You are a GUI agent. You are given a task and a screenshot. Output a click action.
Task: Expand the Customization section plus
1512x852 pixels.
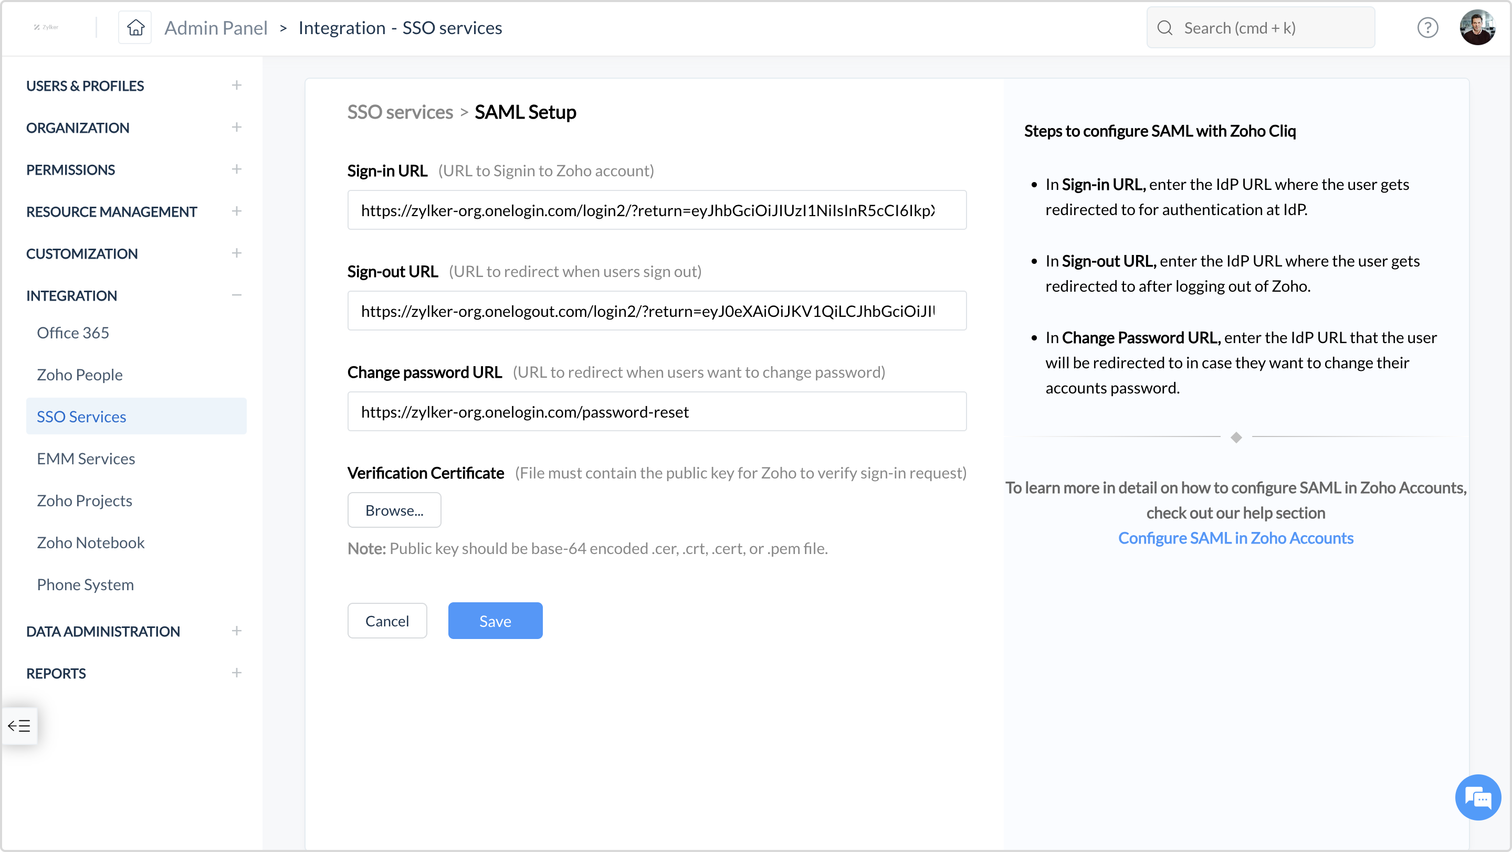pyautogui.click(x=237, y=253)
